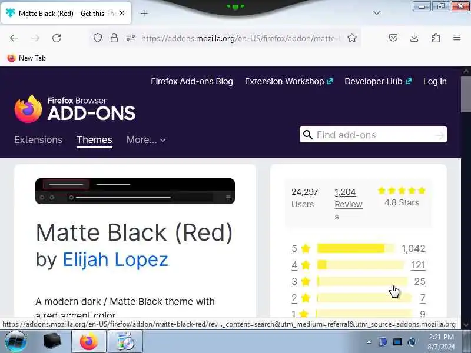This screenshot has height=353, width=471.
Task: Open the 1,042 five-star reviews count
Action: pos(413,248)
